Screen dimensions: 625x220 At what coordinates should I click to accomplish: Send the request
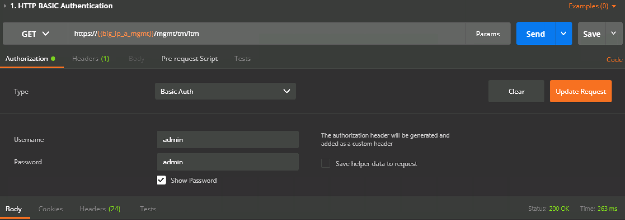click(535, 34)
